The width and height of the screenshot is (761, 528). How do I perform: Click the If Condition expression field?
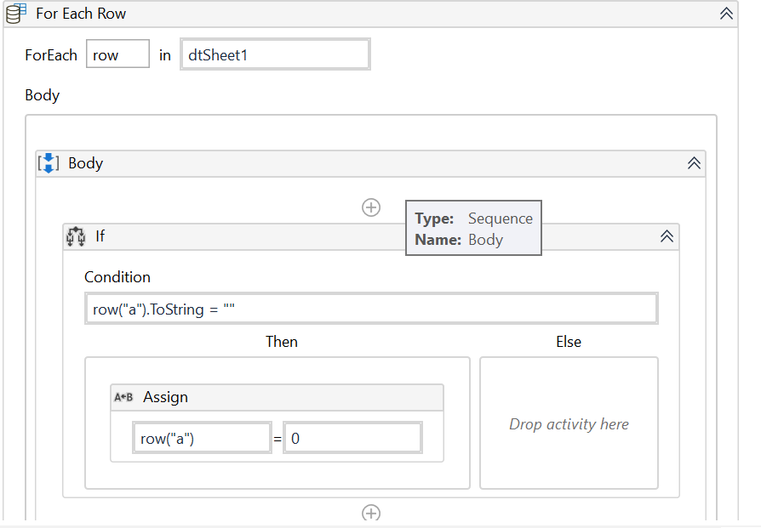[x=371, y=309]
